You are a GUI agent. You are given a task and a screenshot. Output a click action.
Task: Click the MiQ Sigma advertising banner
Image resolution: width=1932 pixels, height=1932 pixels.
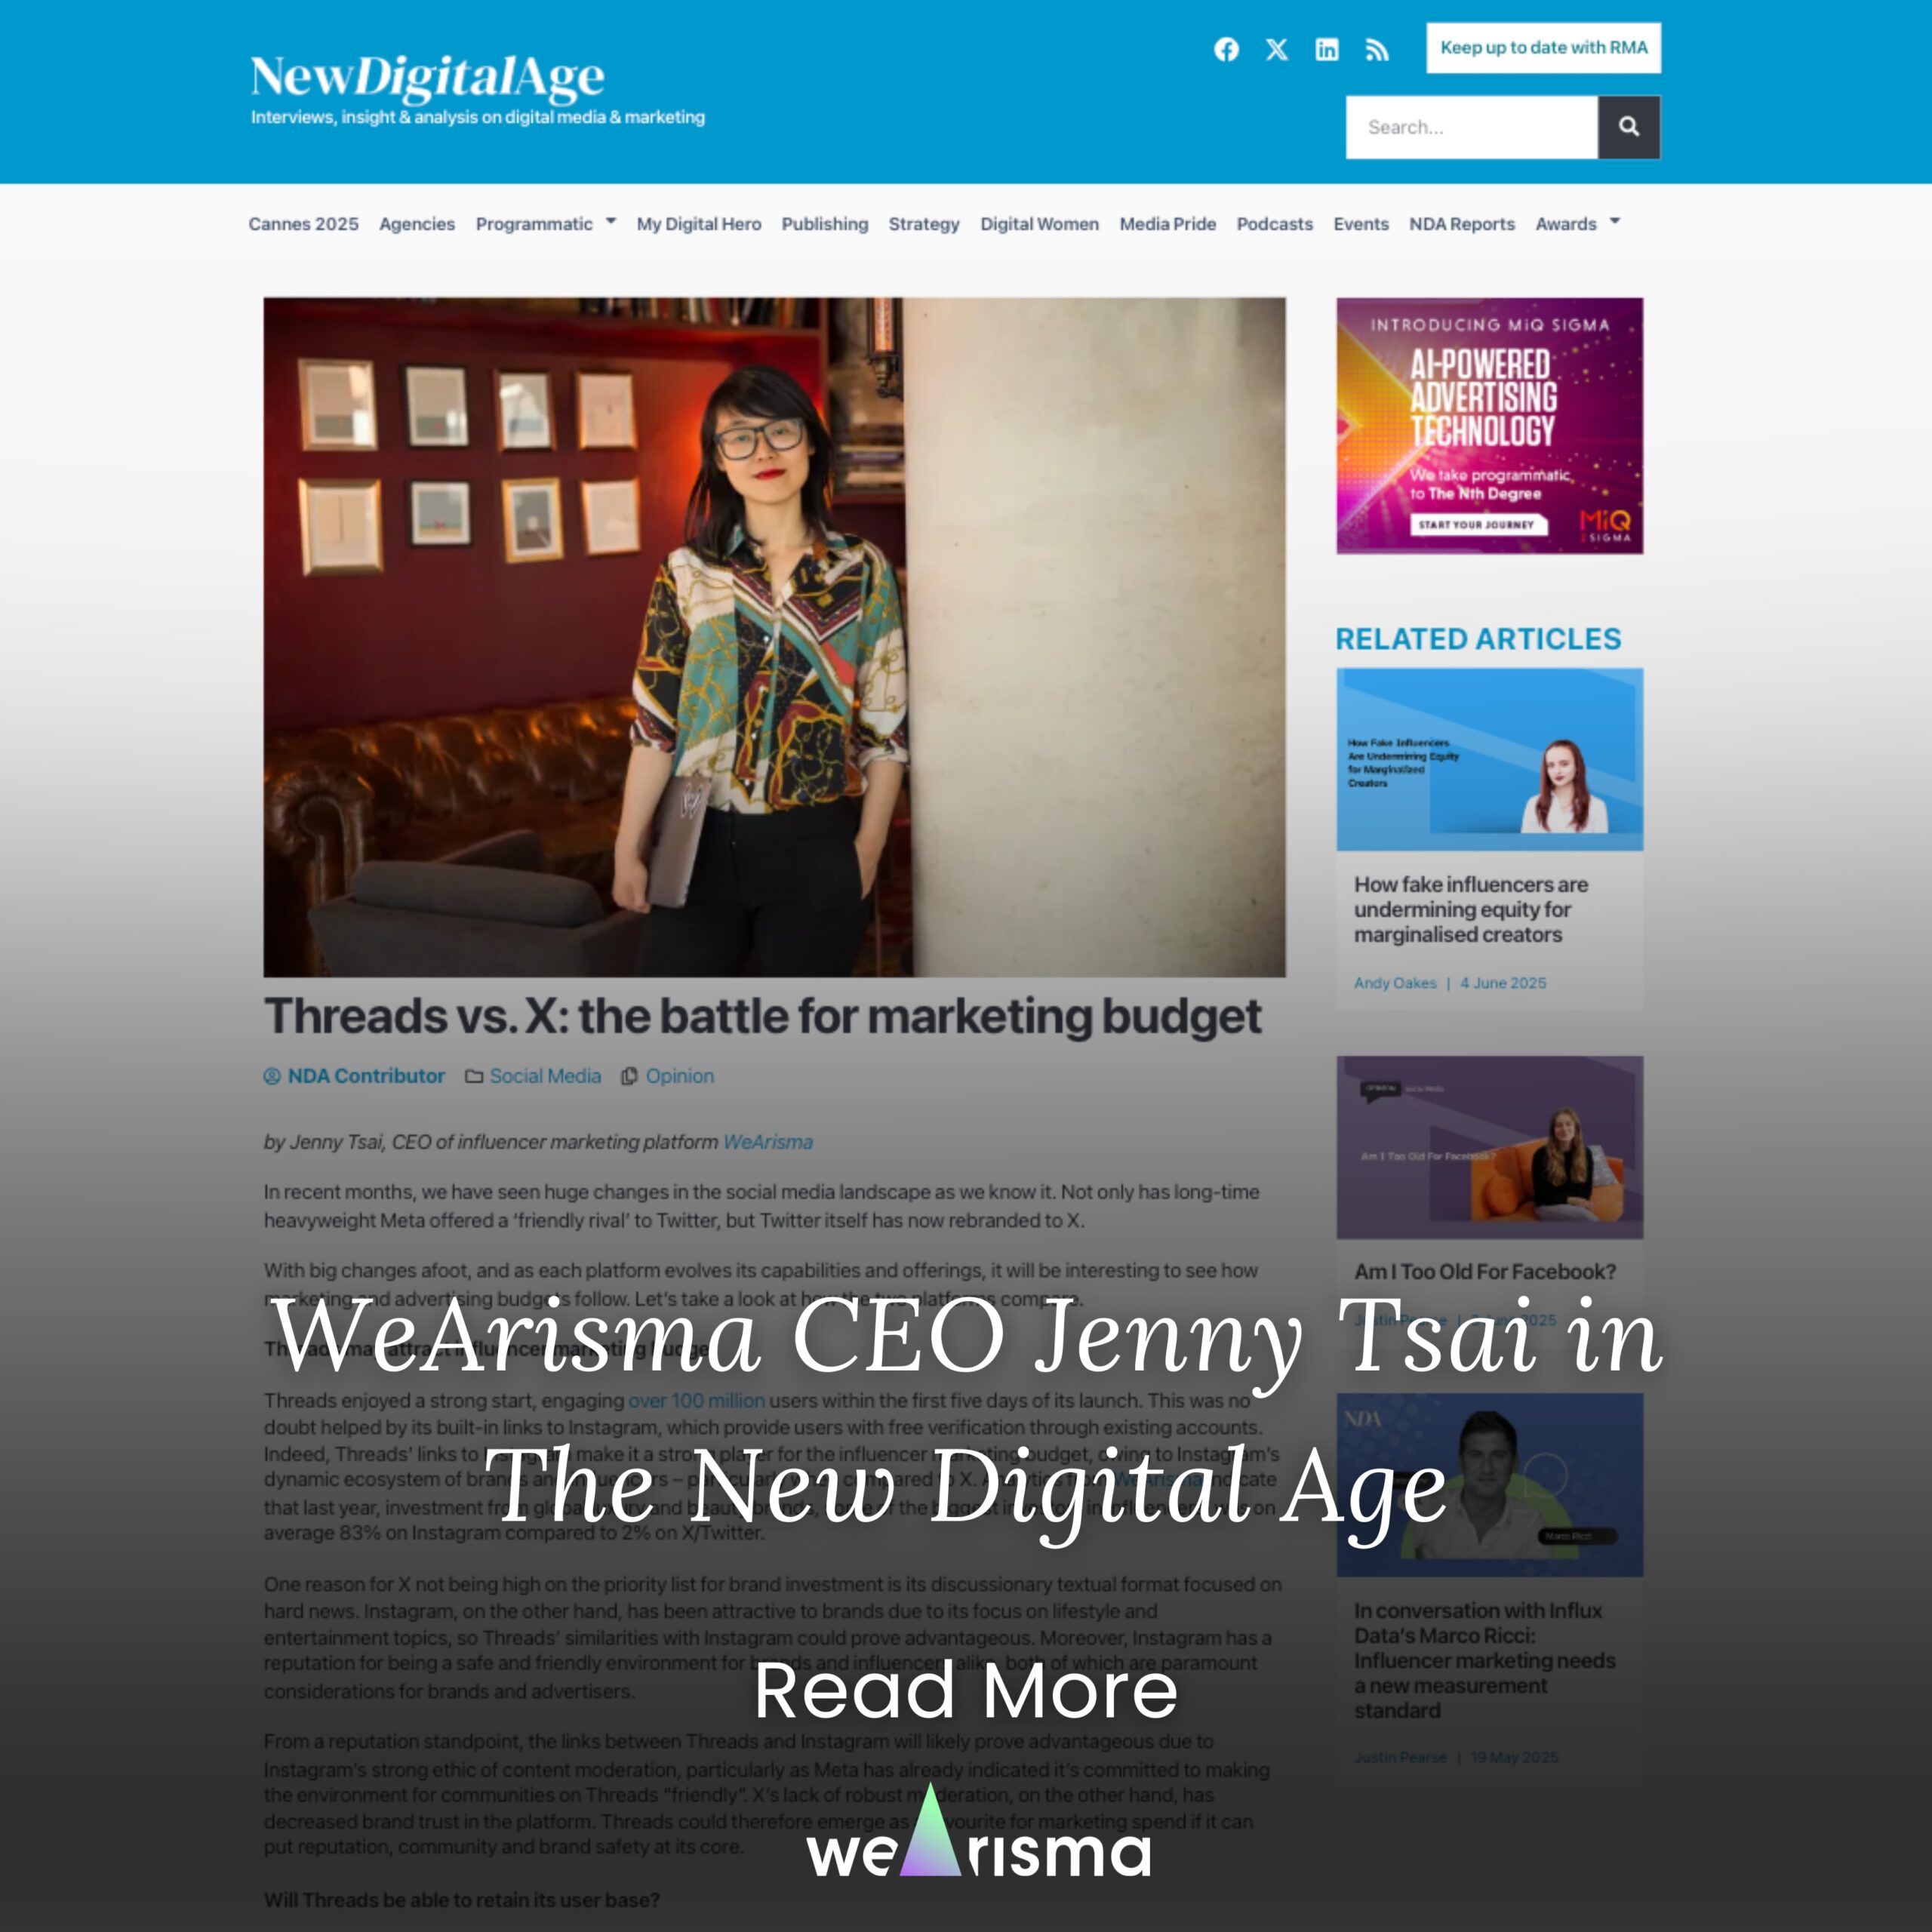tap(1489, 425)
